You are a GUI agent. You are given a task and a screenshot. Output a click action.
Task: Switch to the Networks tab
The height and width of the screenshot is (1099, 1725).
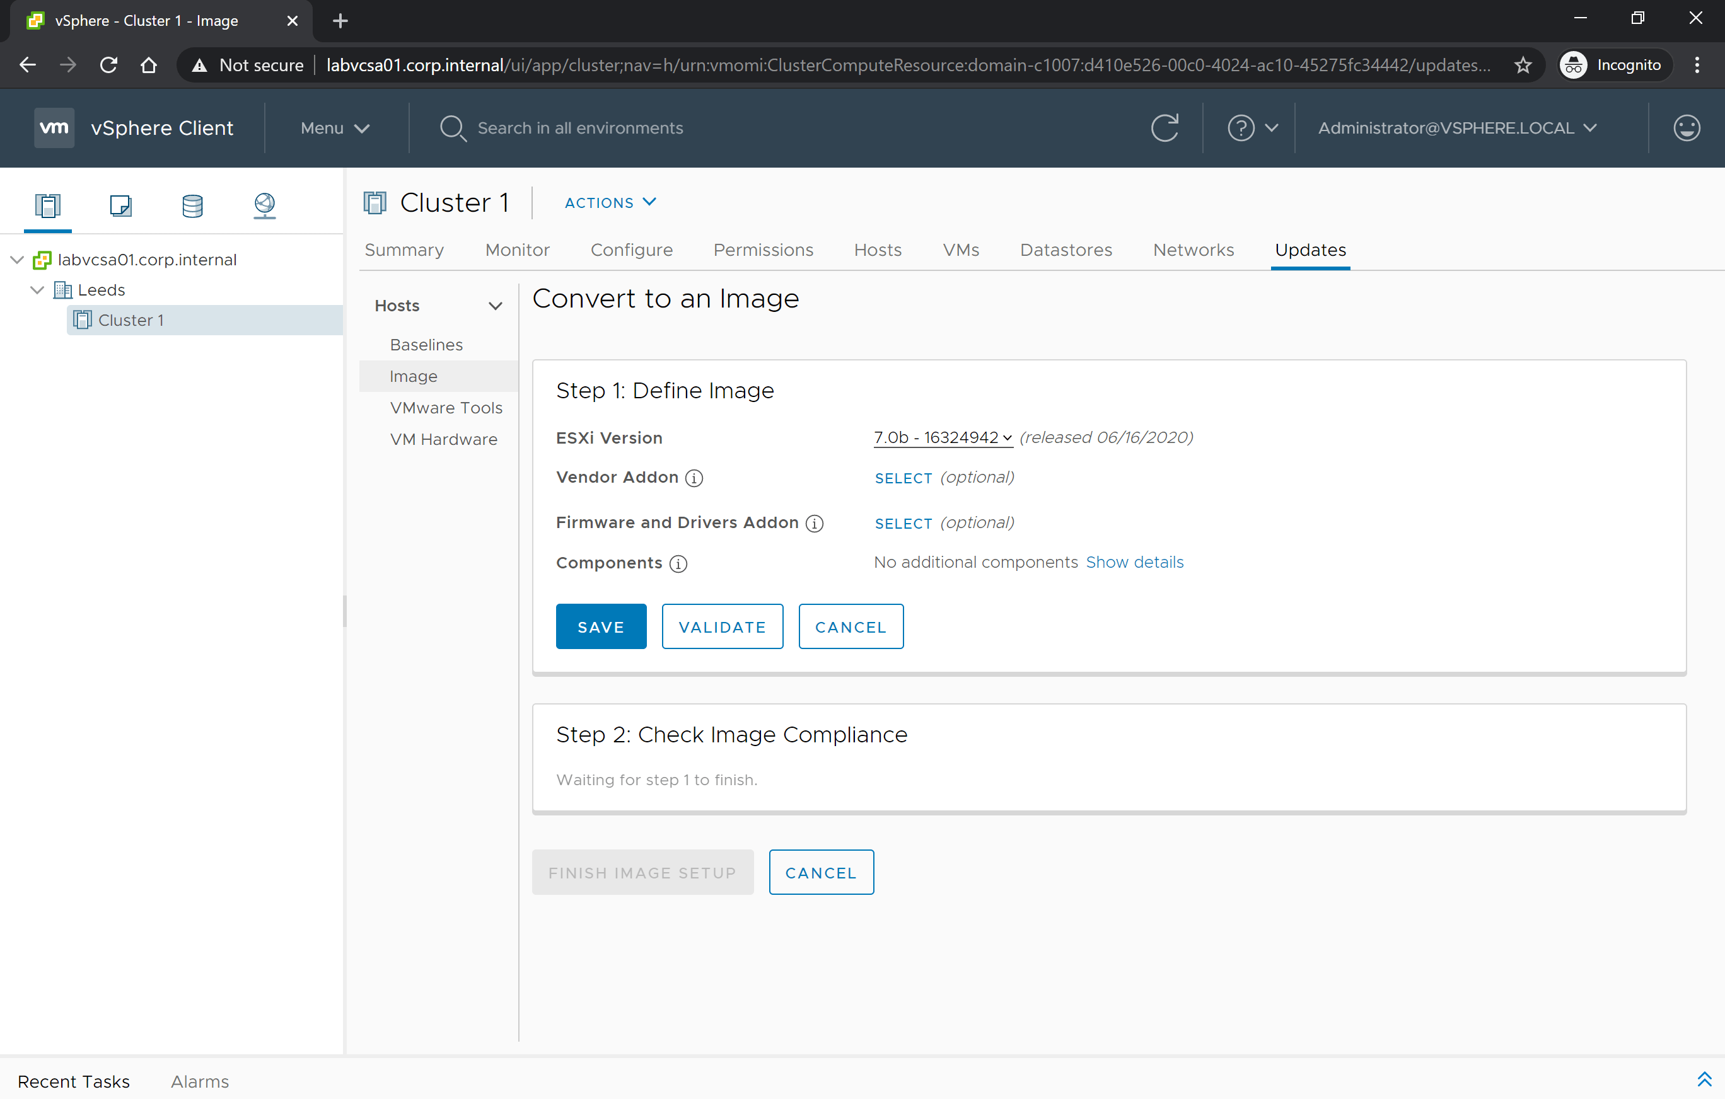pyautogui.click(x=1194, y=250)
